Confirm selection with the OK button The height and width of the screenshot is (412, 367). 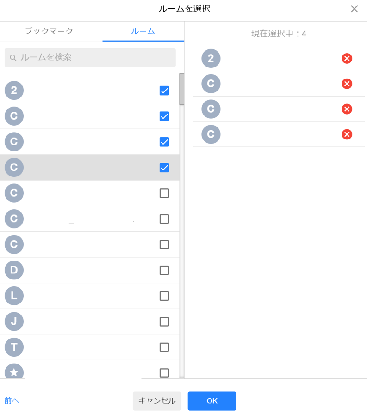coord(212,401)
